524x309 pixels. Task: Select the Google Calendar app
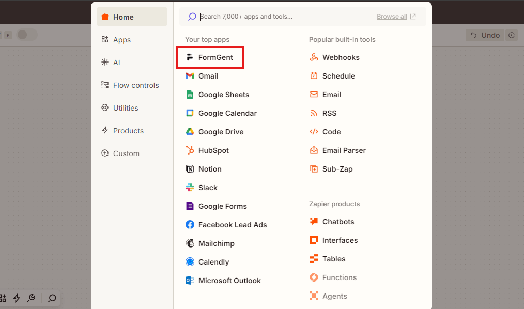pos(221,113)
